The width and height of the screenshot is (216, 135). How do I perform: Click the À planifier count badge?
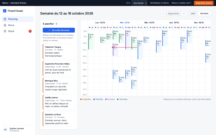point(56,24)
